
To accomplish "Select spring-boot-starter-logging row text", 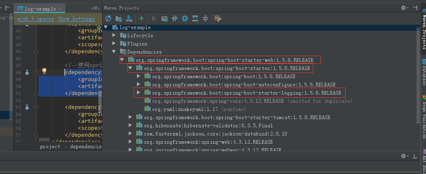I will pyautogui.click(x=247, y=93).
